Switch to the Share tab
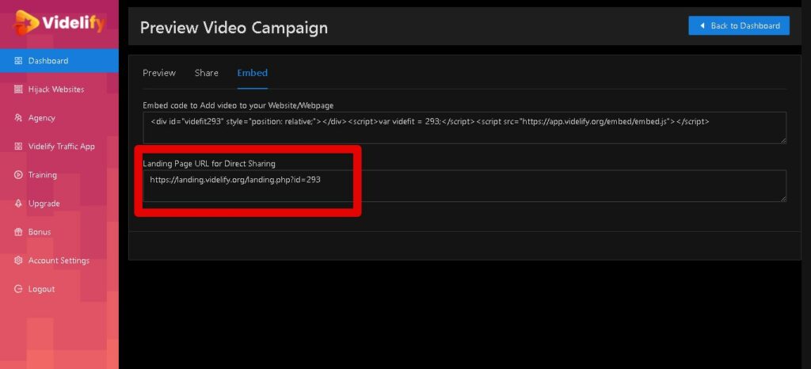The image size is (811, 369). [207, 73]
